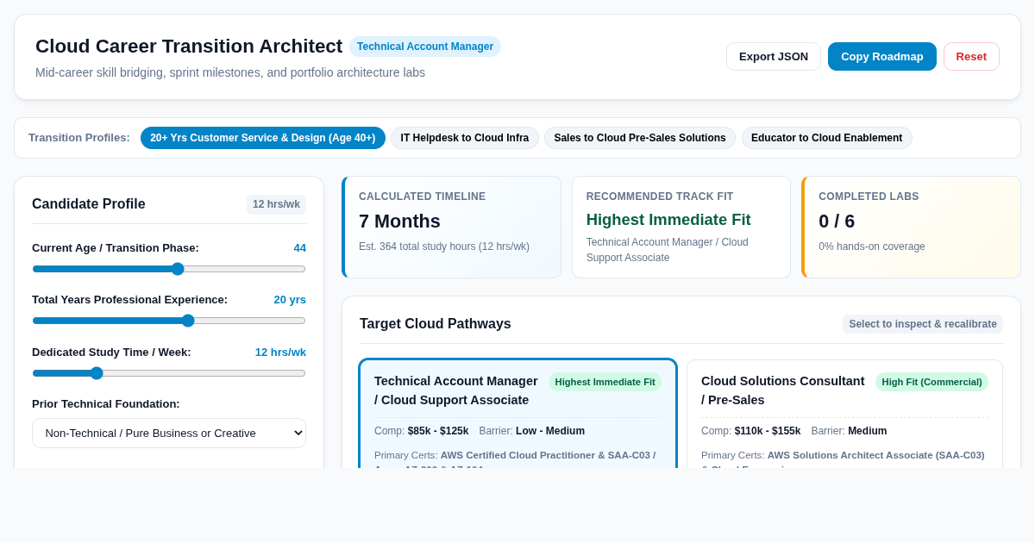Select the 20+ Yrs Customer Service & Design profile
The image size is (1035, 543).
coord(263,138)
